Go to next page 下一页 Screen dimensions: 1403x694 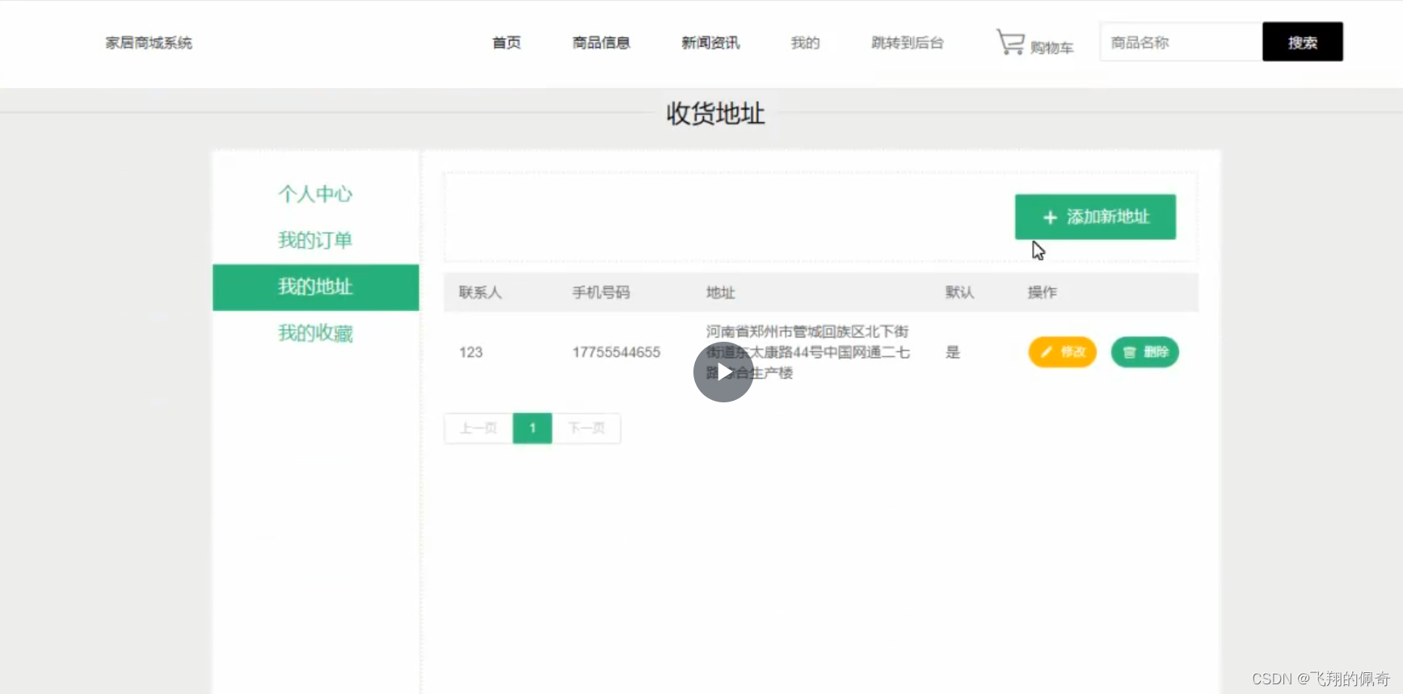pyautogui.click(x=587, y=428)
